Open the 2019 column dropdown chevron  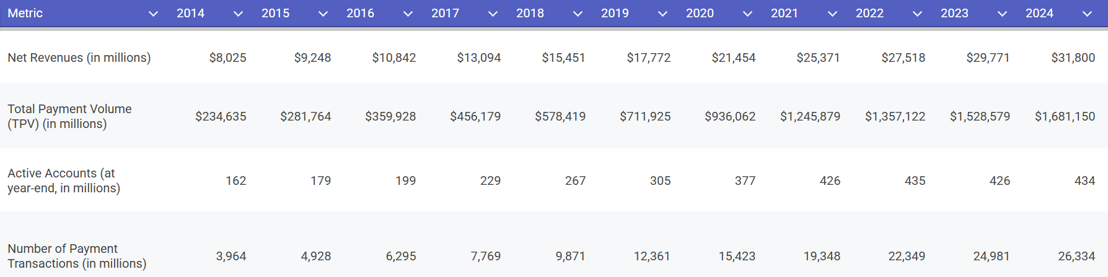662,14
